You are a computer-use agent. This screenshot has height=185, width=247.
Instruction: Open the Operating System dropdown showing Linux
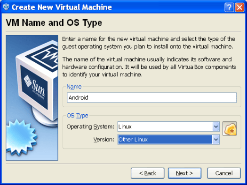coord(168,126)
